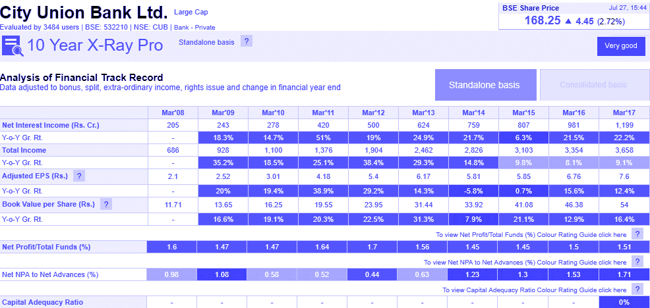Click the Evaluated by 3484 users text

pos(40,28)
